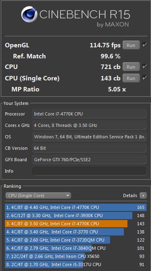
Task: Select the Processor field with i7-4770K
Action: point(89,114)
